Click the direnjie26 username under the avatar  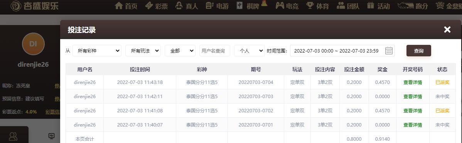pyautogui.click(x=33, y=64)
